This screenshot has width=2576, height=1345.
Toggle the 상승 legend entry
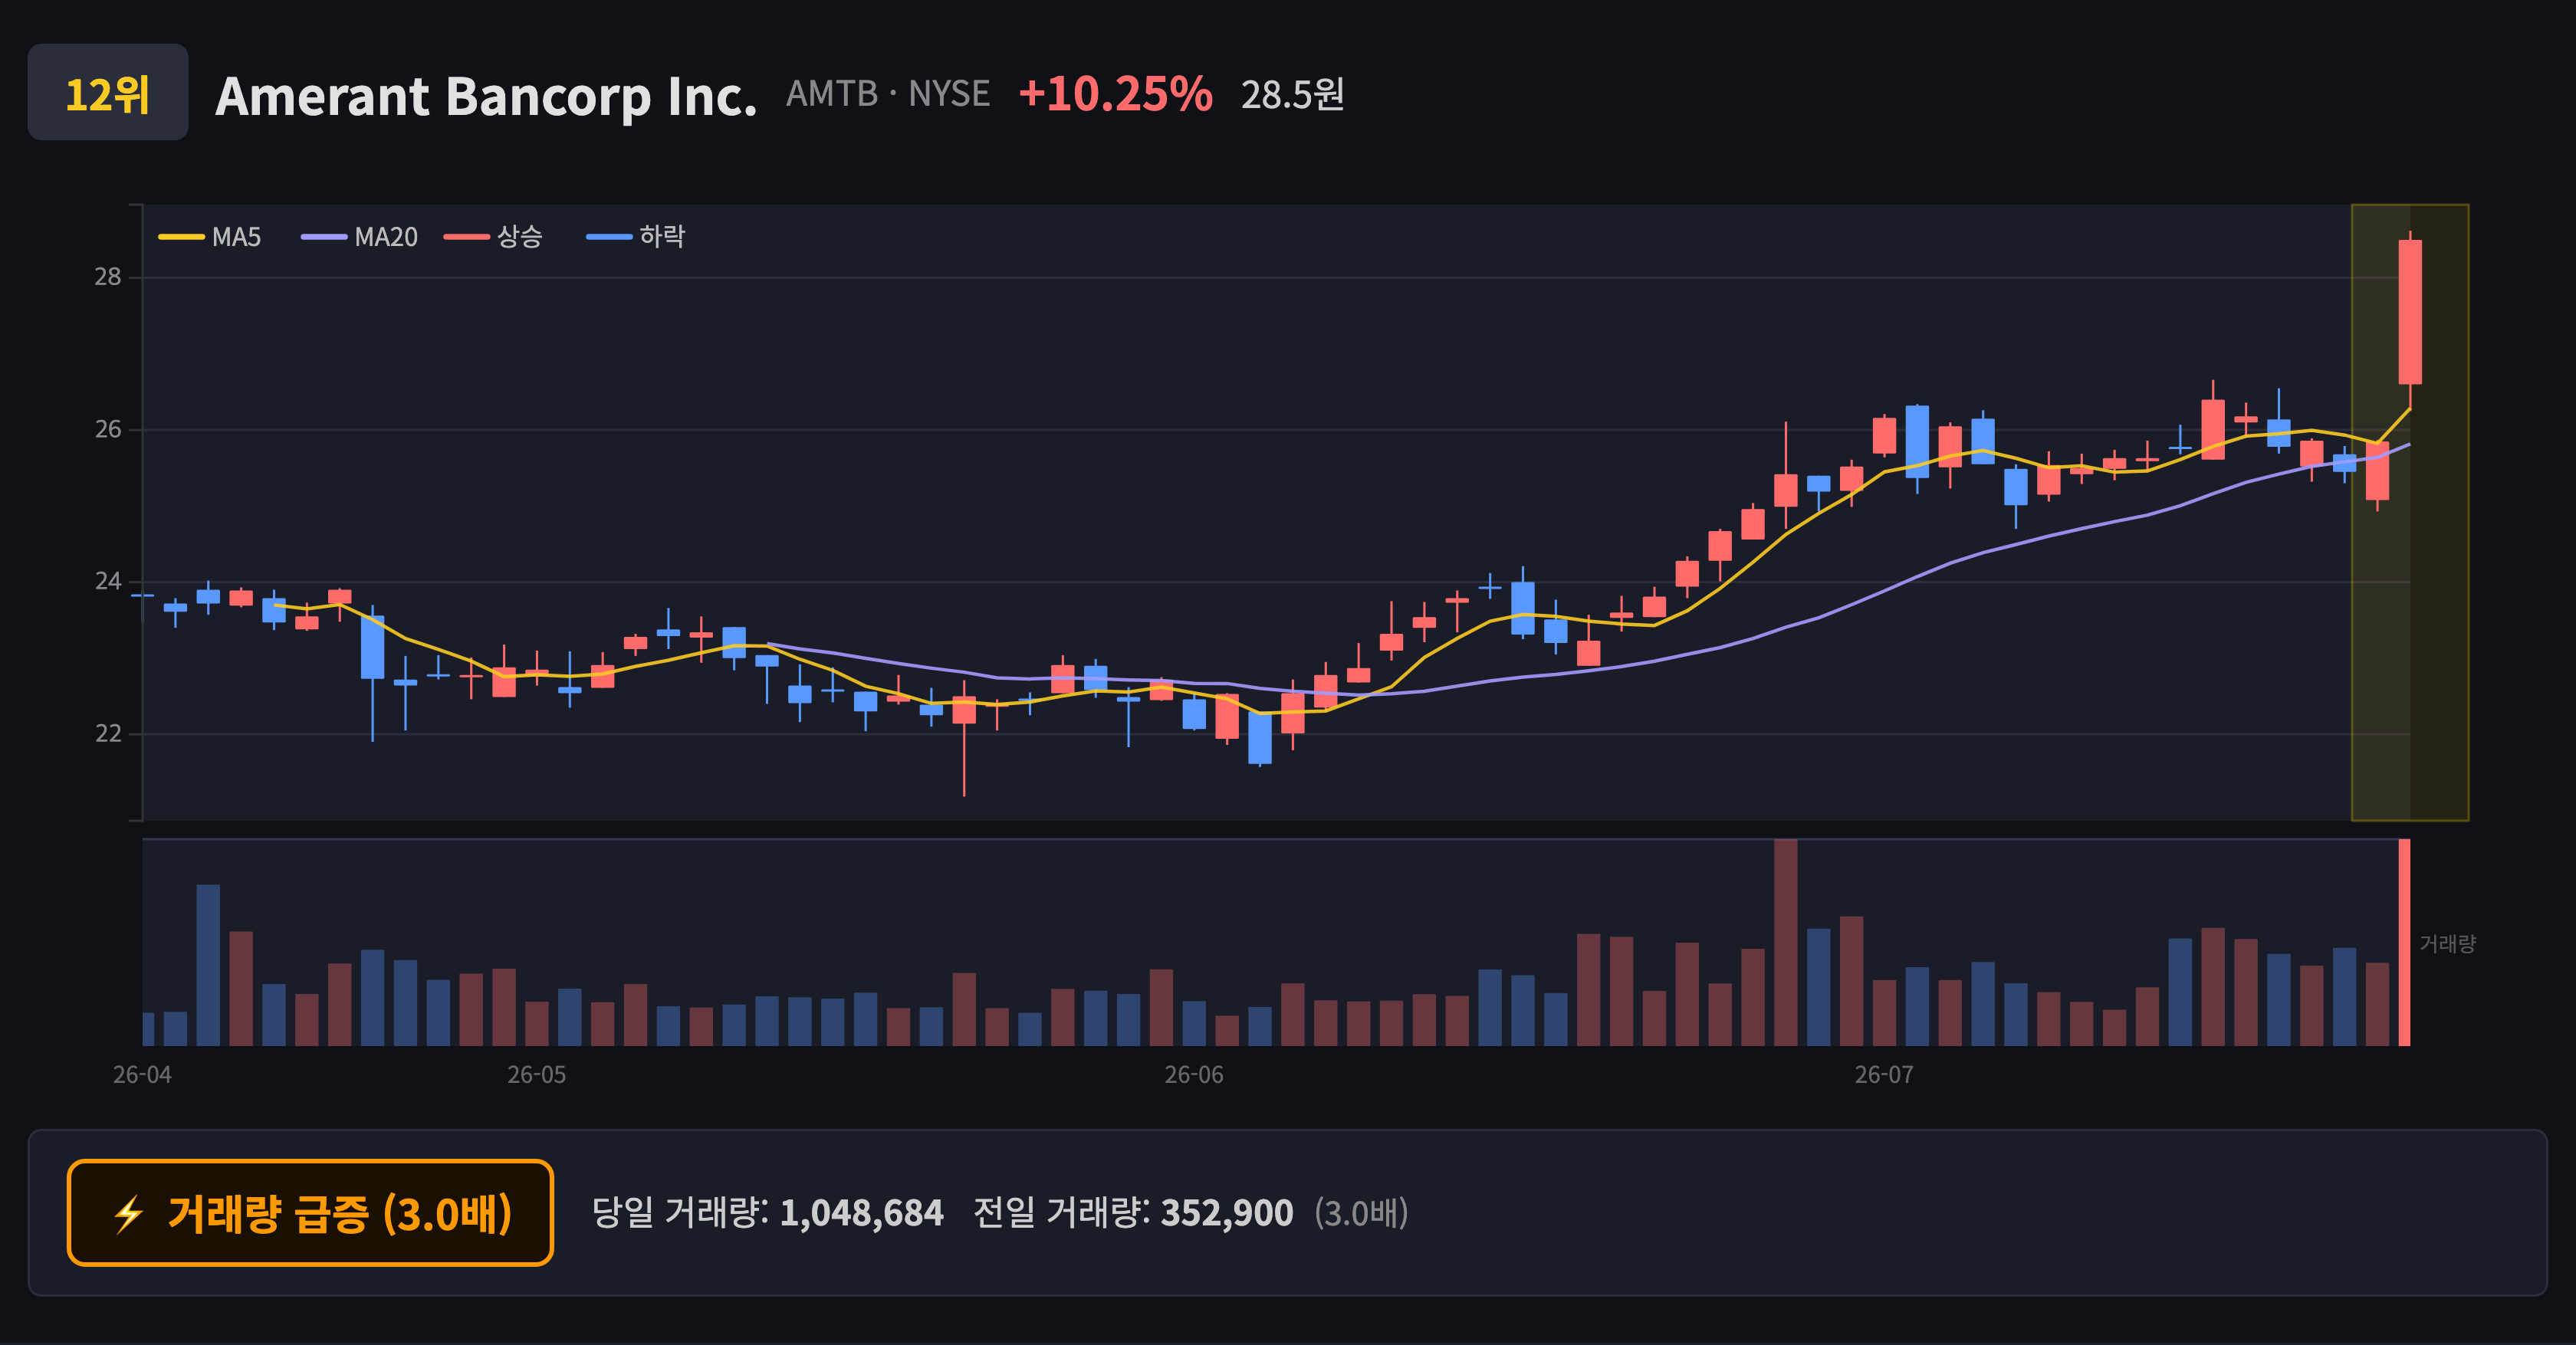pyautogui.click(x=494, y=237)
